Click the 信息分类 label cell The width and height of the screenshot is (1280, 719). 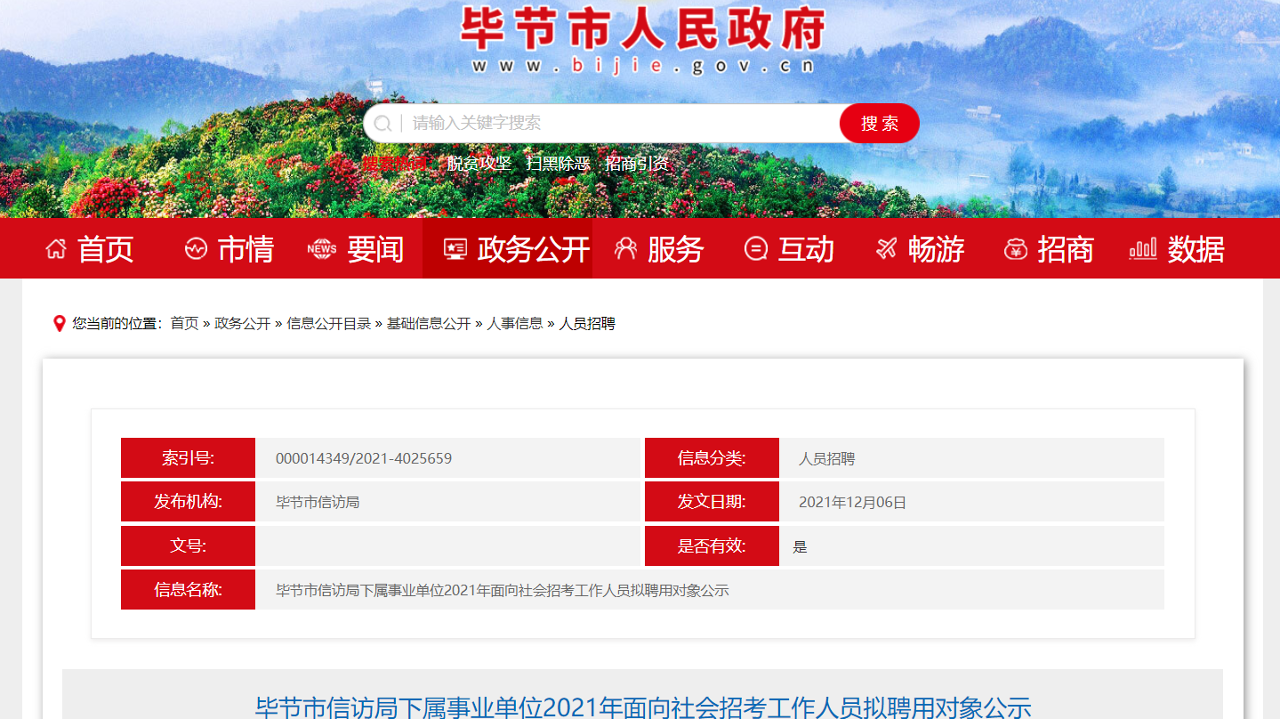point(712,458)
